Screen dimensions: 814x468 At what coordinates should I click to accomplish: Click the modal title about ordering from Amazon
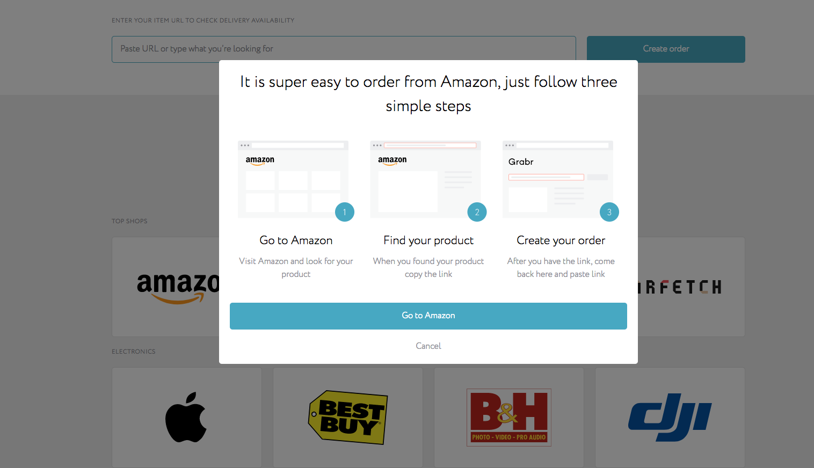(x=428, y=94)
